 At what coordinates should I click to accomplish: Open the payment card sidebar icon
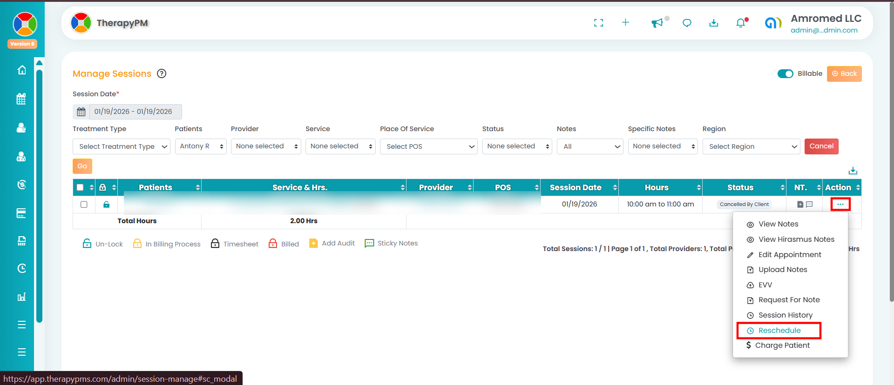click(21, 213)
